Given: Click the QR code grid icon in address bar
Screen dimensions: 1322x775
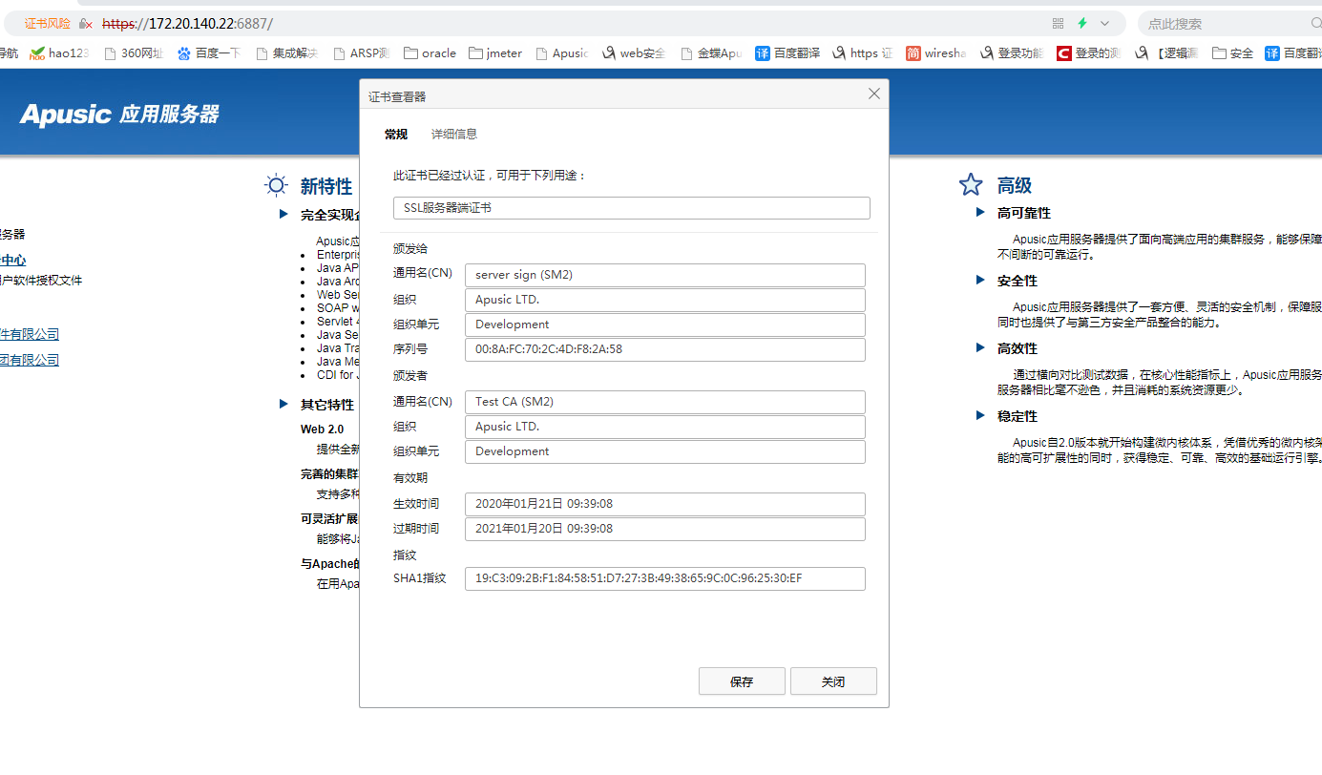Looking at the screenshot, I should 1058,24.
